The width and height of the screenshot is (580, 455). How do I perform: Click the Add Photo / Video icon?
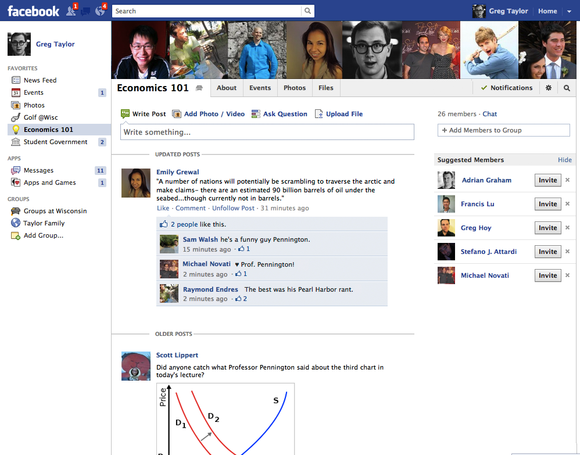pos(177,114)
